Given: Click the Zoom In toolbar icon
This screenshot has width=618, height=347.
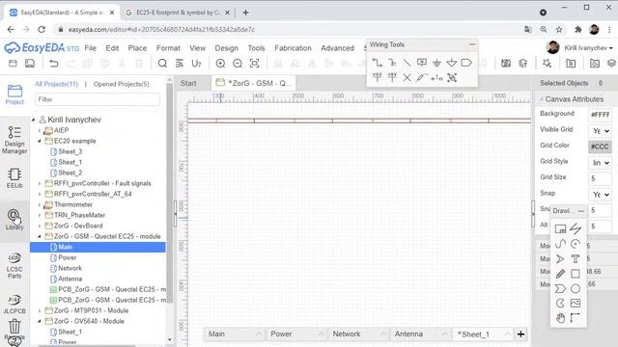Looking at the screenshot, I should [x=220, y=64].
